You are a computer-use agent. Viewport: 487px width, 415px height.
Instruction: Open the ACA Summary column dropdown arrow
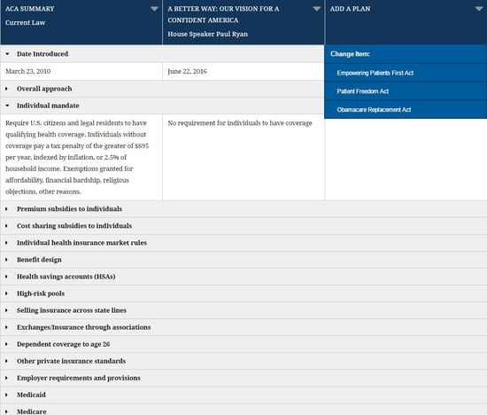[154, 9]
